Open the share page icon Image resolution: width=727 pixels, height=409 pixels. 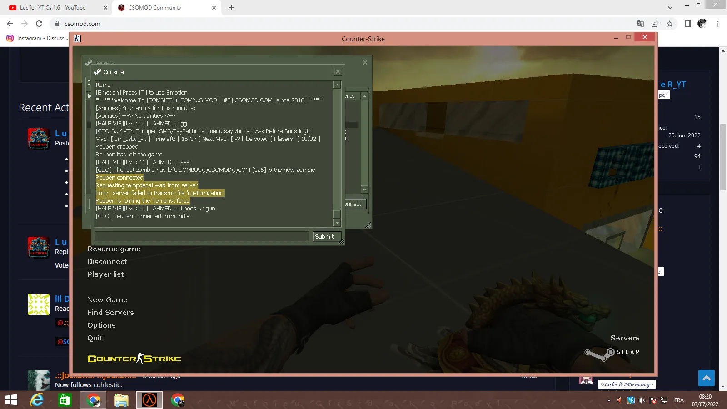pyautogui.click(x=655, y=24)
